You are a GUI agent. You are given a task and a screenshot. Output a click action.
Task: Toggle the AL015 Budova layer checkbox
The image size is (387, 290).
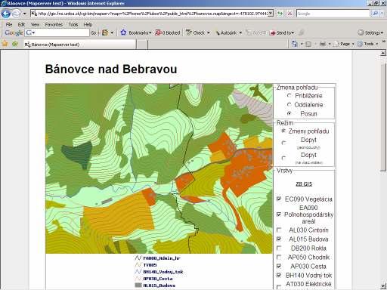pos(279,239)
